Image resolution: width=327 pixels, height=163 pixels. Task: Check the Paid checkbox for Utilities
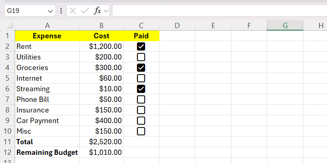coord(141,57)
